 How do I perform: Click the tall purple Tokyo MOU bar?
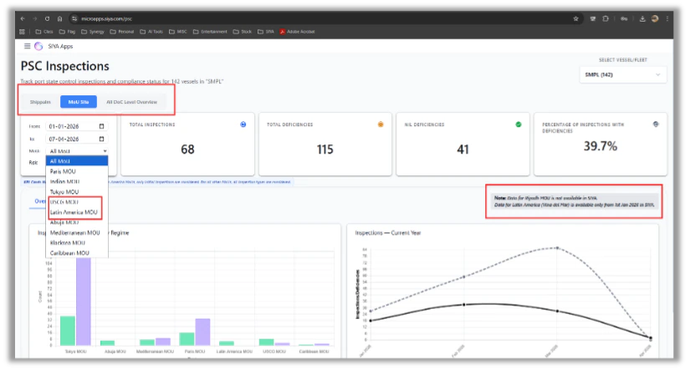(x=84, y=302)
